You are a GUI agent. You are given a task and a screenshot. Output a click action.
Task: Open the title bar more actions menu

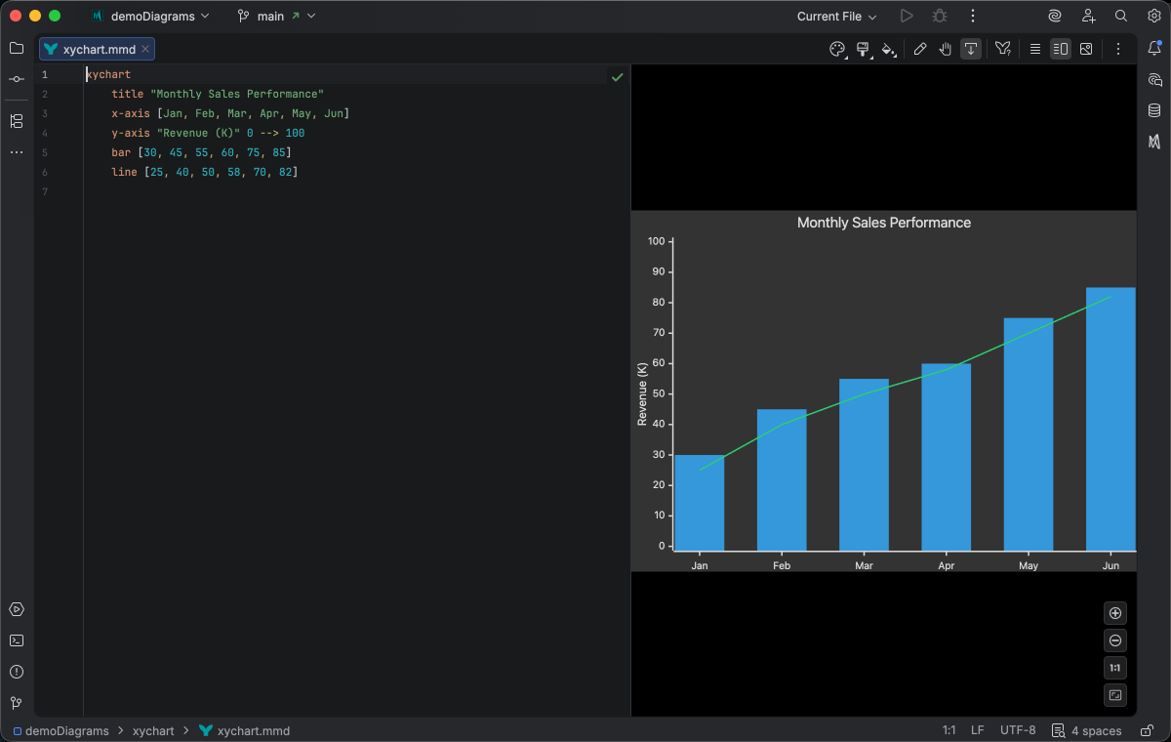tap(973, 16)
